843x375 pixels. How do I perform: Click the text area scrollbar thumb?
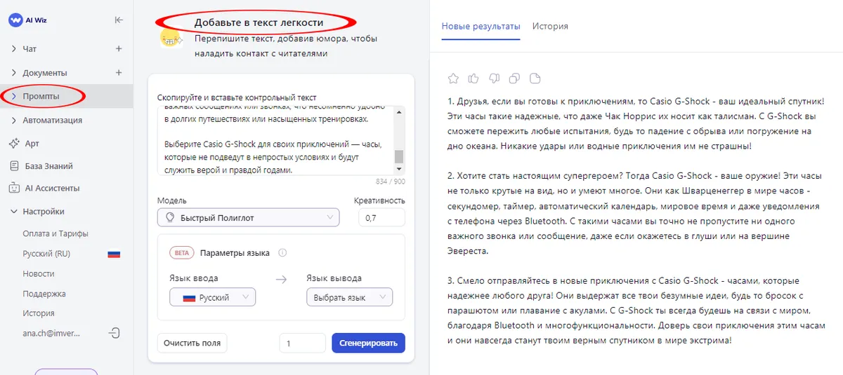399,156
